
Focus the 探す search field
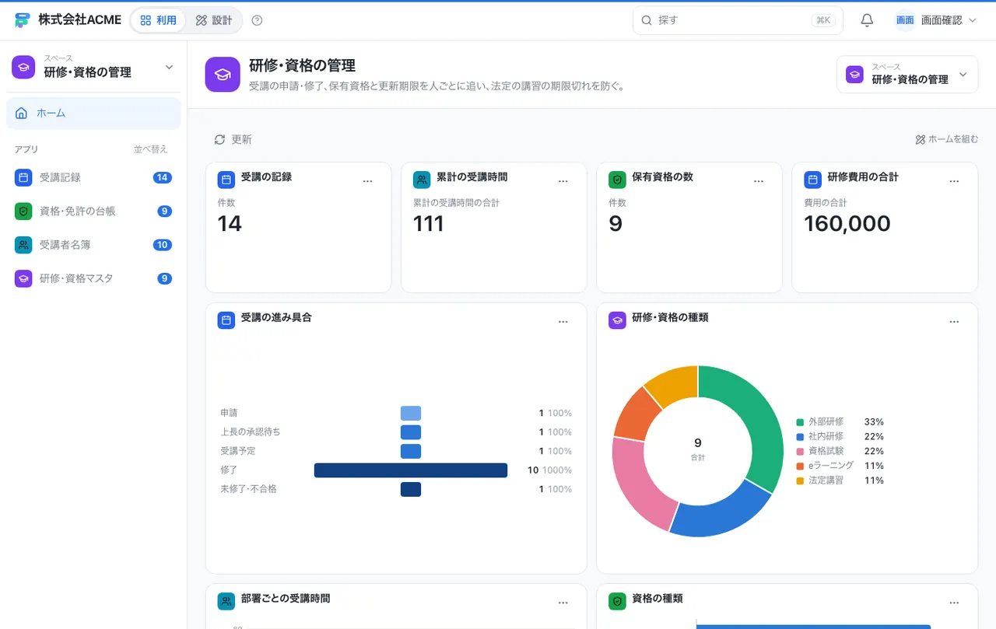[x=738, y=20]
